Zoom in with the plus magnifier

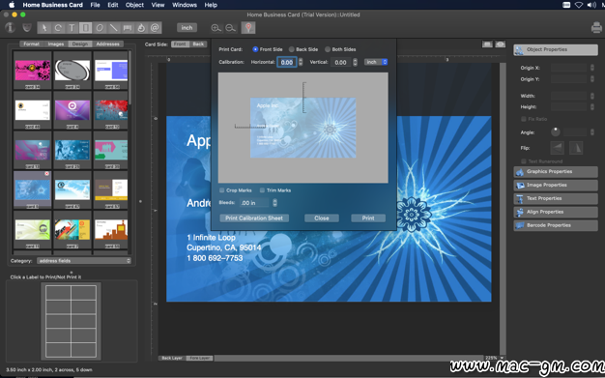point(216,28)
